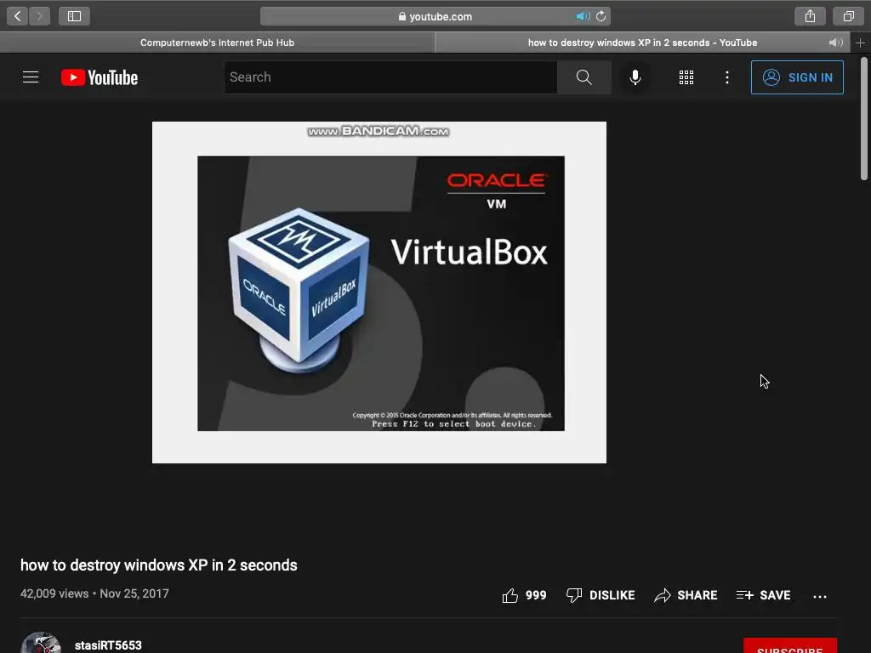
Task: Click the stasiRT5653 channel avatar
Action: [x=41, y=643]
